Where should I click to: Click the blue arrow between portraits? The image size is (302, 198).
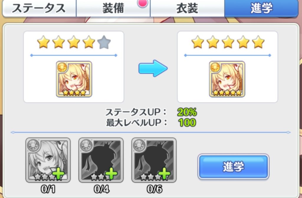(153, 68)
